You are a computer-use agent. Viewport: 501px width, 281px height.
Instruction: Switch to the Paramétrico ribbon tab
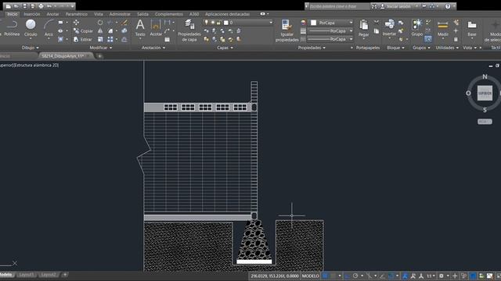pos(77,14)
